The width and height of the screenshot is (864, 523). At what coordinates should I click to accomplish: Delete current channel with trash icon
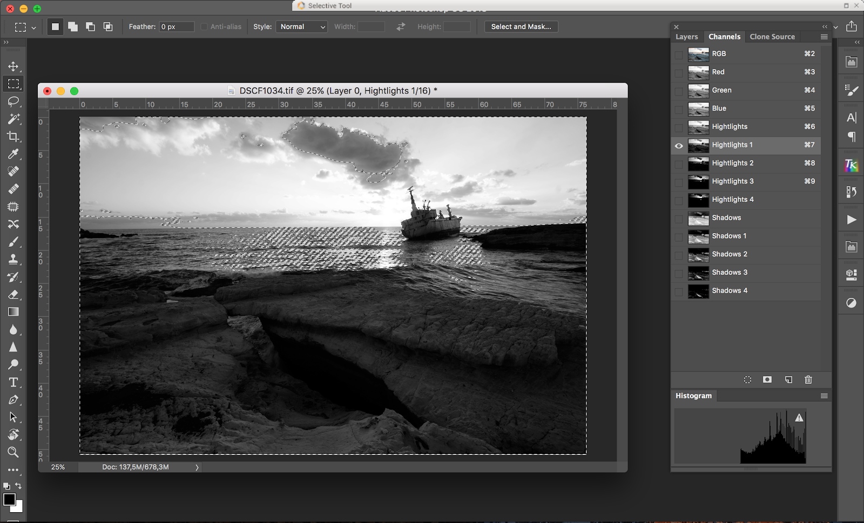808,380
